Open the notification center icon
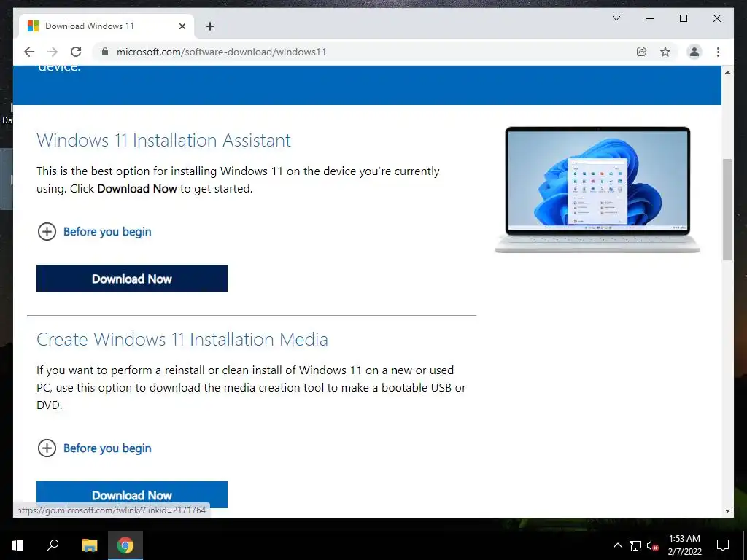The height and width of the screenshot is (560, 747). point(723,545)
